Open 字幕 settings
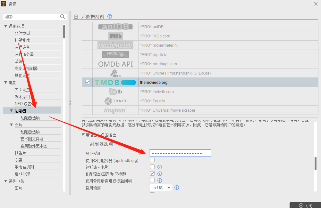Viewport: 321px width, 208px height. [18, 160]
